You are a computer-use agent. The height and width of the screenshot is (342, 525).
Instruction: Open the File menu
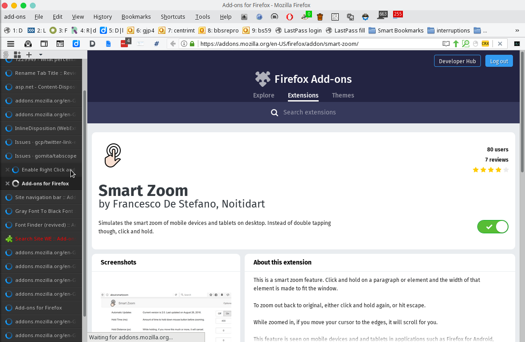coord(39,17)
